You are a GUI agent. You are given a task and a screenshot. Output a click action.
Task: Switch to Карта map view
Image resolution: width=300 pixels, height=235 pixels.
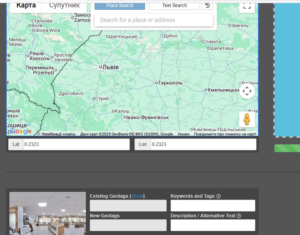[26, 6]
